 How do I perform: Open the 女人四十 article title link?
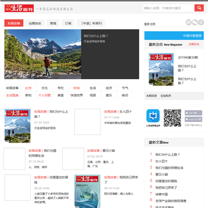pyautogui.click(x=125, y=112)
